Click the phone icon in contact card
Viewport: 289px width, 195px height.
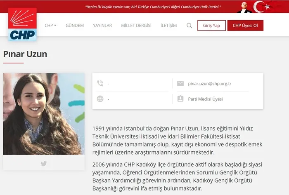click(100, 83)
